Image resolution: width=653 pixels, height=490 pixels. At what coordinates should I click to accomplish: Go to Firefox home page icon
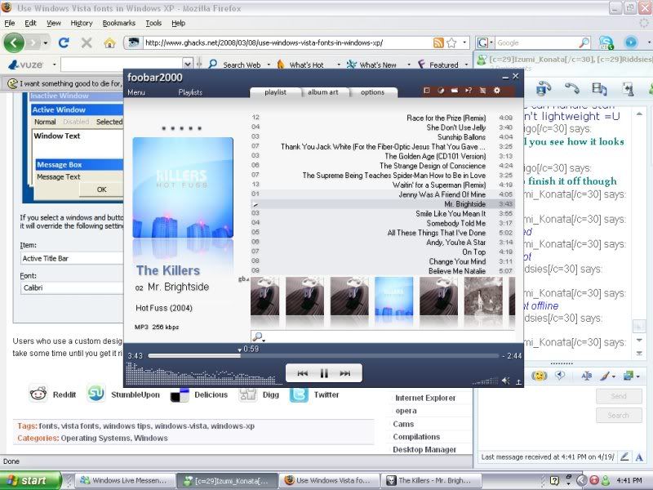click(109, 42)
